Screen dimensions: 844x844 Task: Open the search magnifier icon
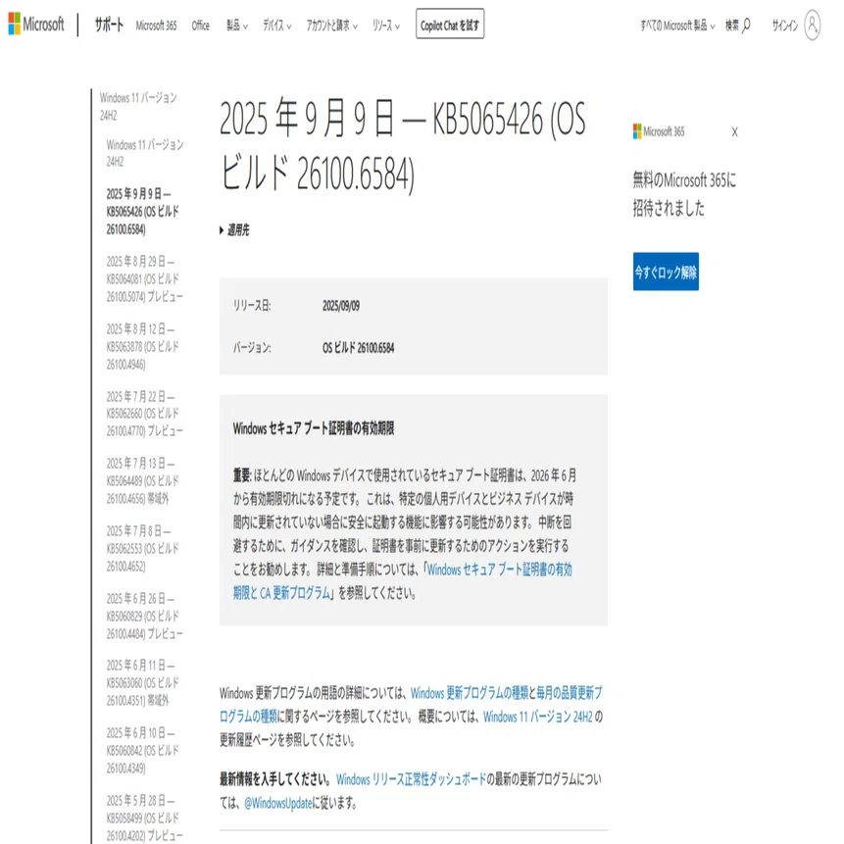point(746,25)
